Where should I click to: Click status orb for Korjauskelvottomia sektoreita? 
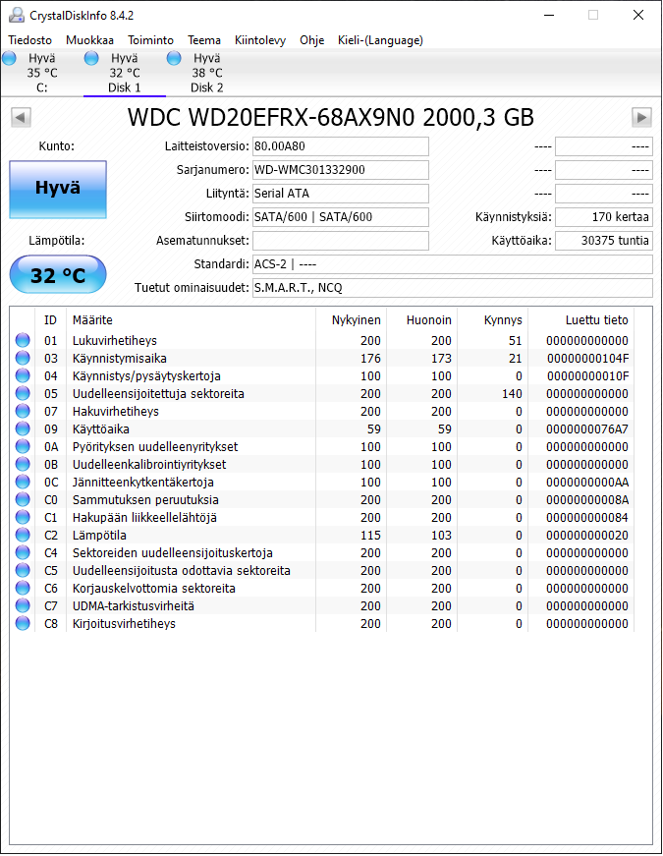point(23,588)
